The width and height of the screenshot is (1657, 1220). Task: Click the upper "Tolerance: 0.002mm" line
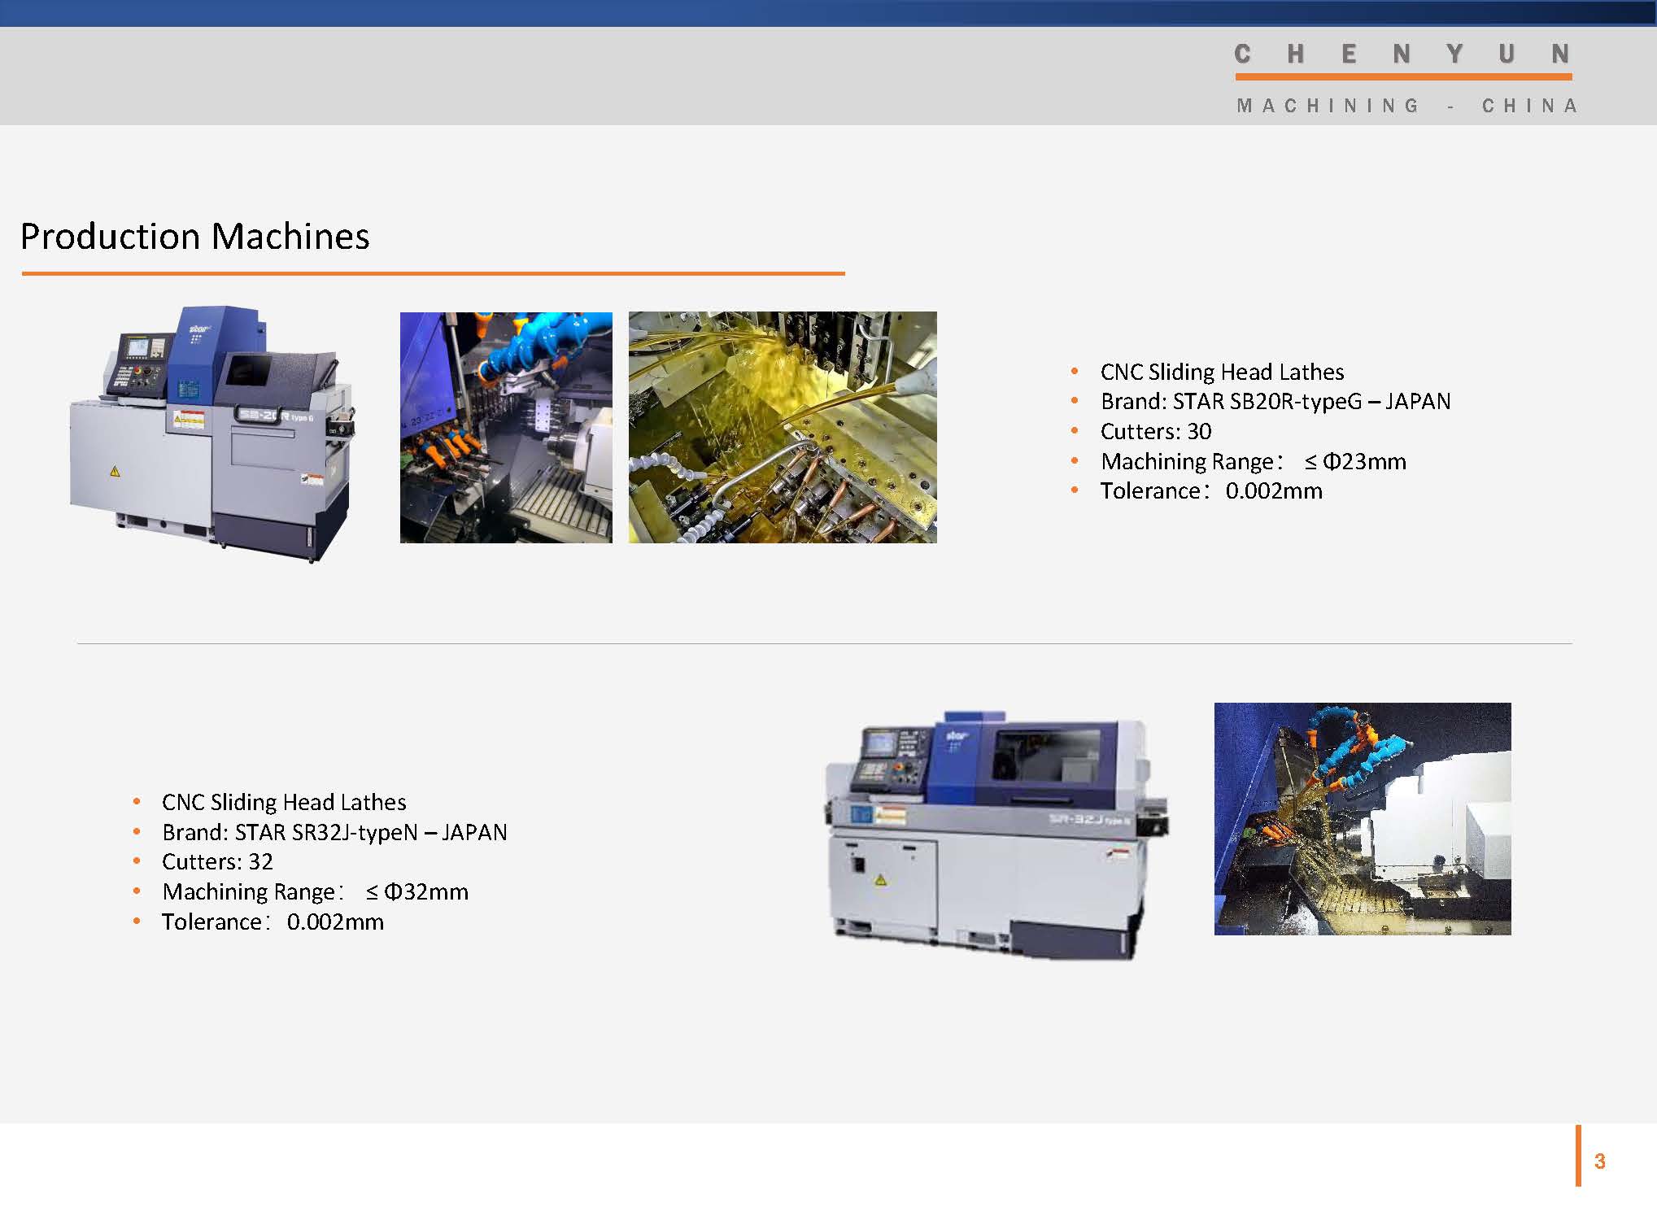click(x=1210, y=491)
